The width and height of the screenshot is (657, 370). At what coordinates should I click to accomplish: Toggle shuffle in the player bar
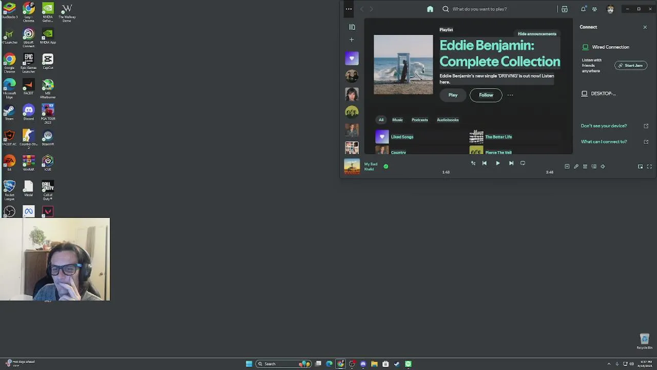click(473, 163)
